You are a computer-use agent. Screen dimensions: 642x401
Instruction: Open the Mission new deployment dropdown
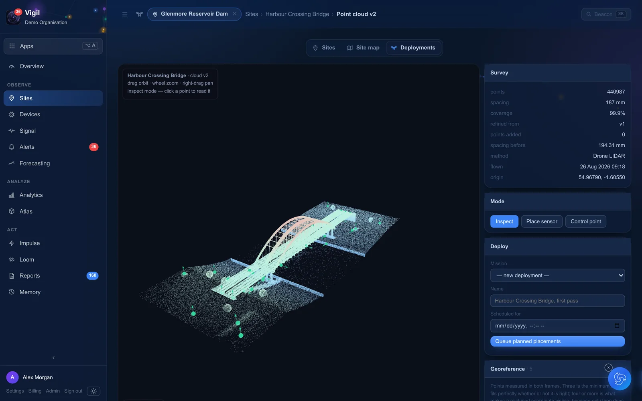[x=557, y=275]
